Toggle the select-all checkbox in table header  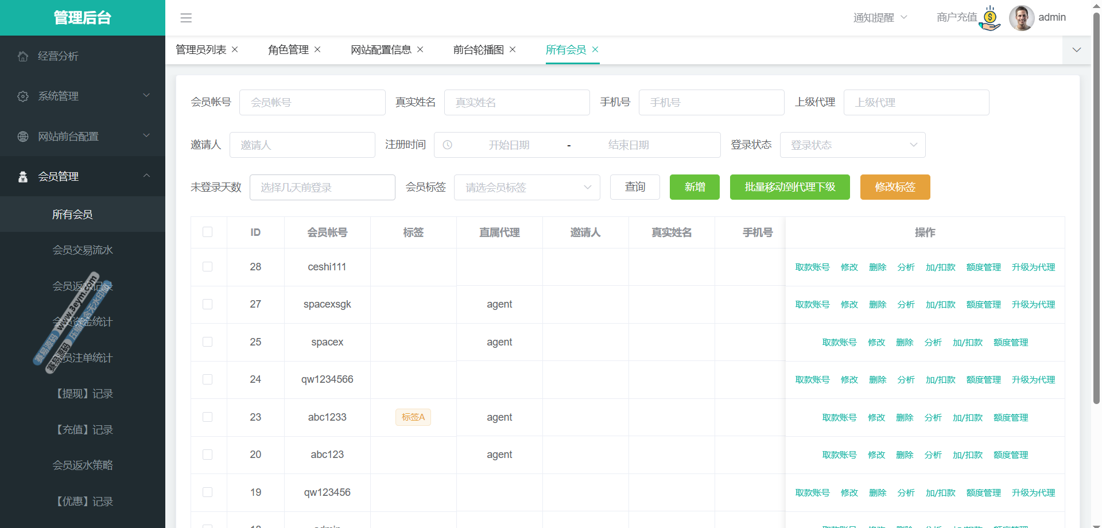coord(208,232)
